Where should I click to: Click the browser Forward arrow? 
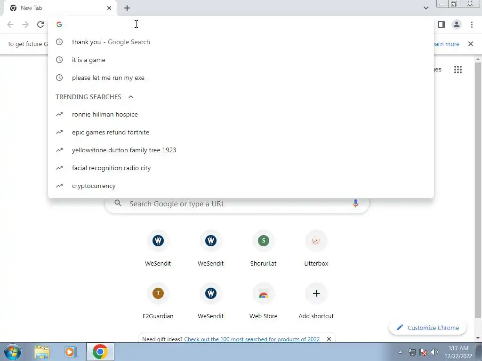click(25, 24)
